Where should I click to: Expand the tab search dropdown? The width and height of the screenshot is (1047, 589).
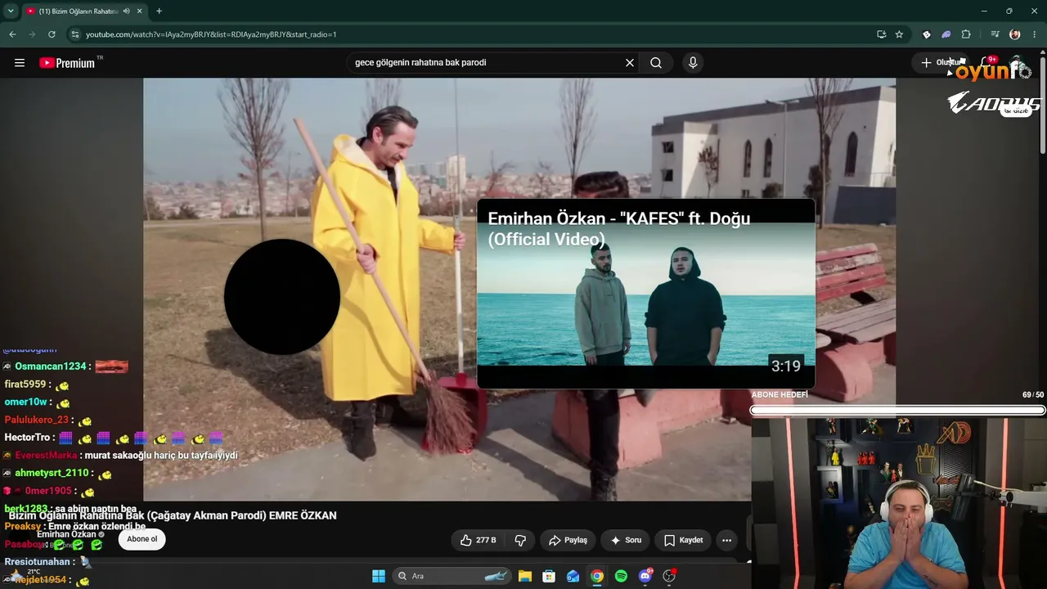click(11, 11)
